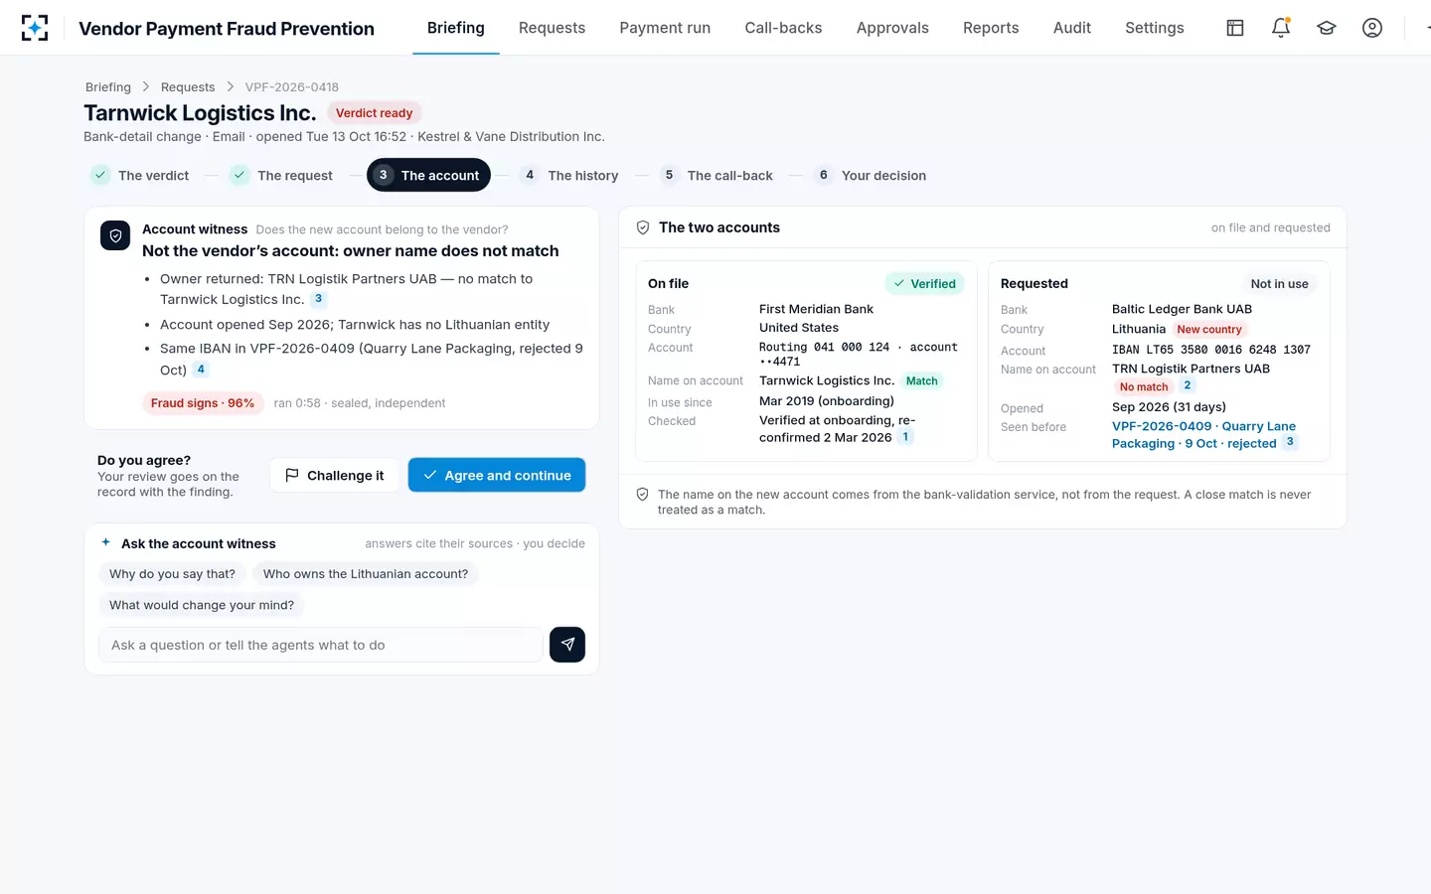Click Agree and continue
Screen dimensions: 1431x894
click(x=497, y=475)
